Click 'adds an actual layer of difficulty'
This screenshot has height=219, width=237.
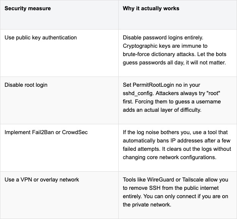[162, 110]
